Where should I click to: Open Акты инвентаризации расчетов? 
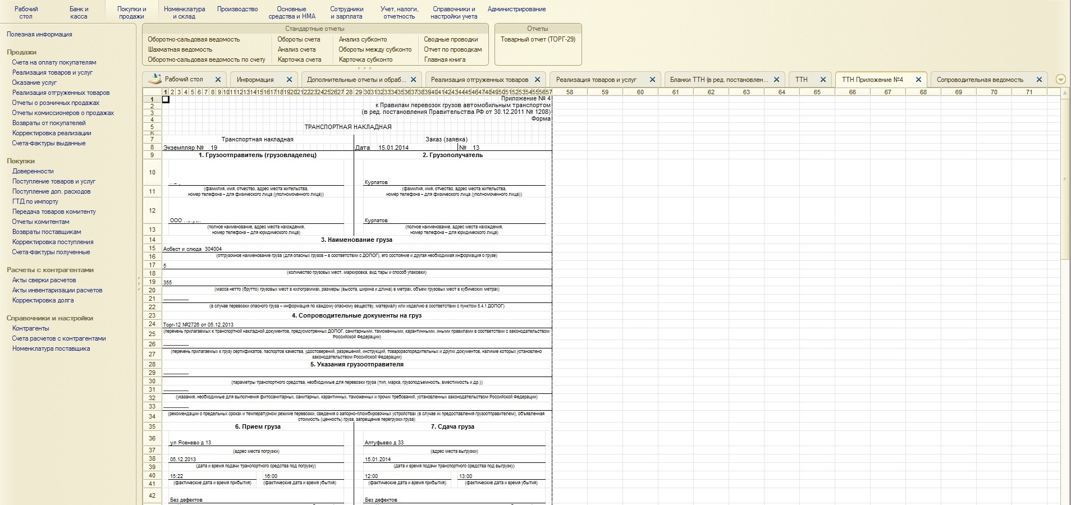(57, 290)
